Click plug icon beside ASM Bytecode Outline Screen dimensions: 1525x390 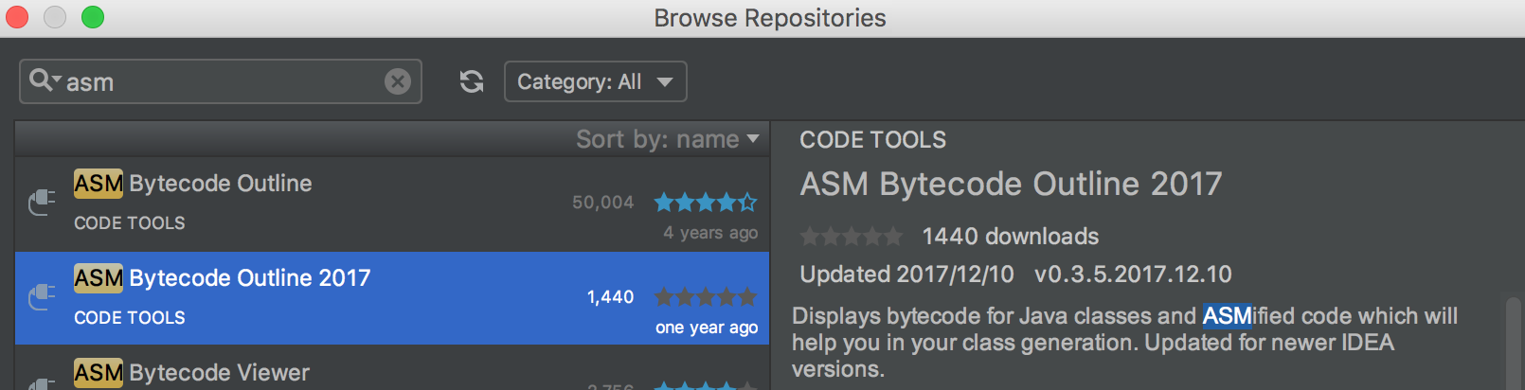point(42,202)
